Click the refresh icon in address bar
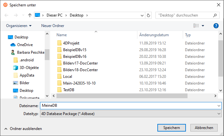 coord(148,15)
